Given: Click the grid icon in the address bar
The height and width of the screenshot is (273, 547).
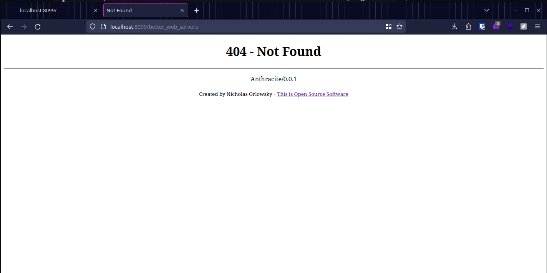Looking at the screenshot, I should click(x=389, y=26).
